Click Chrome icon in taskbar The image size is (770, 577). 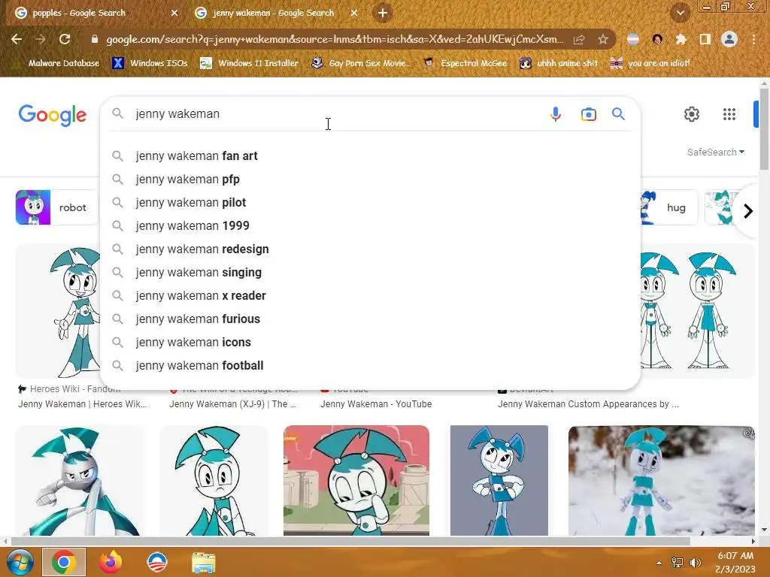[x=64, y=562]
